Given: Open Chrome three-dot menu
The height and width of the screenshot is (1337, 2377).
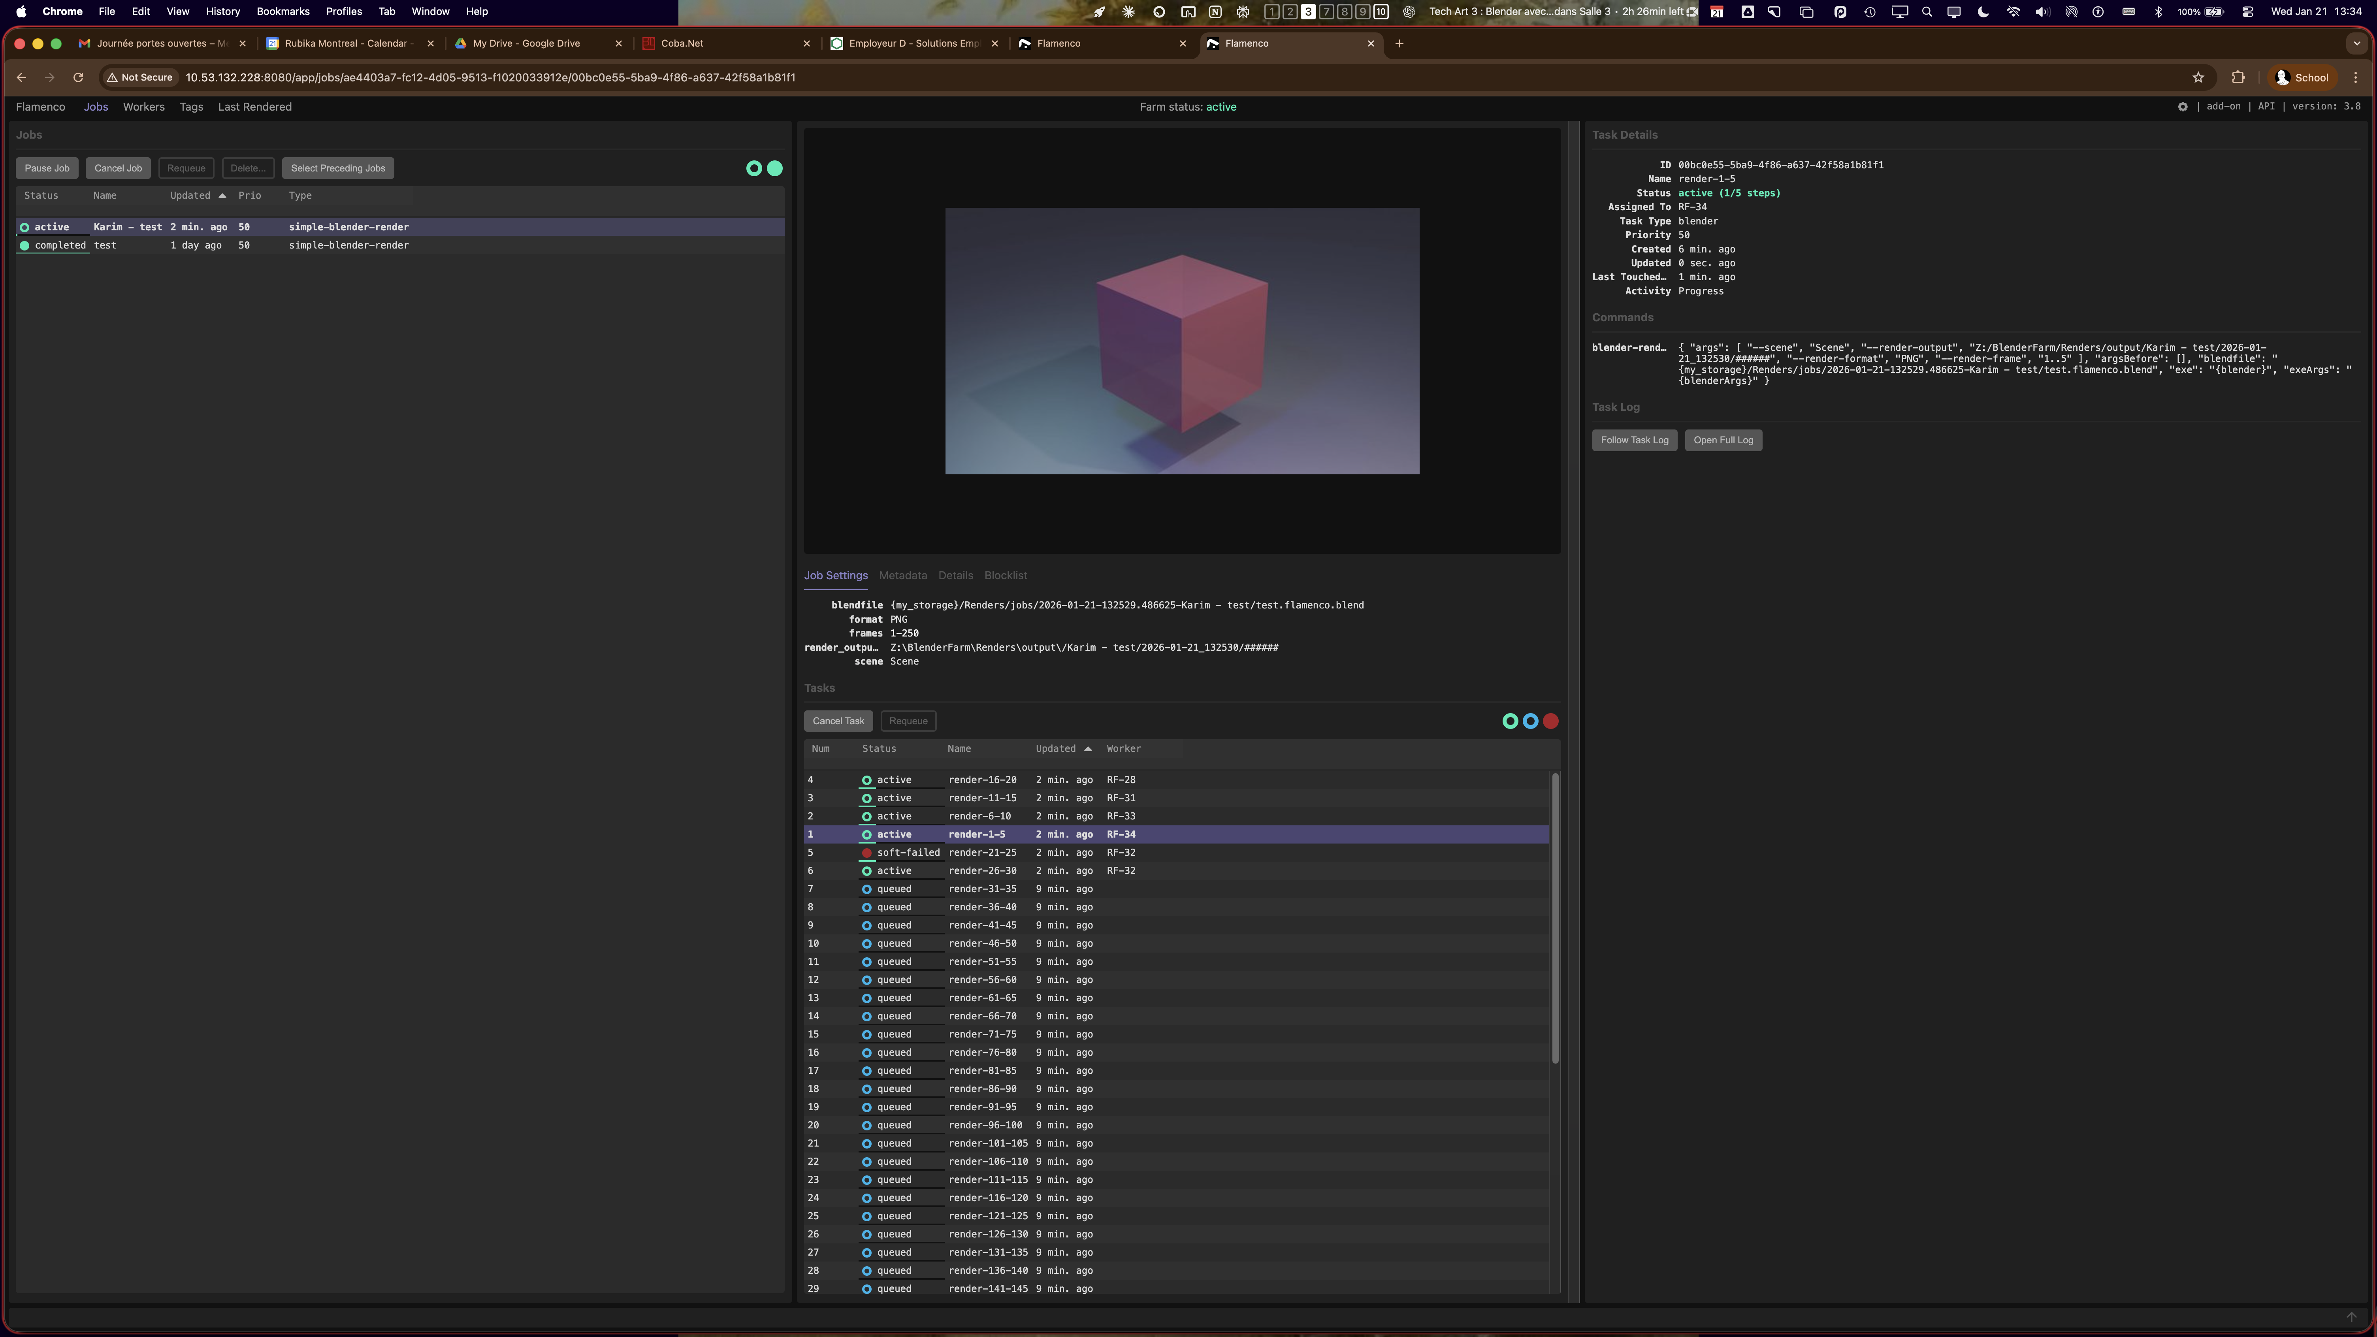Looking at the screenshot, I should click(2356, 77).
